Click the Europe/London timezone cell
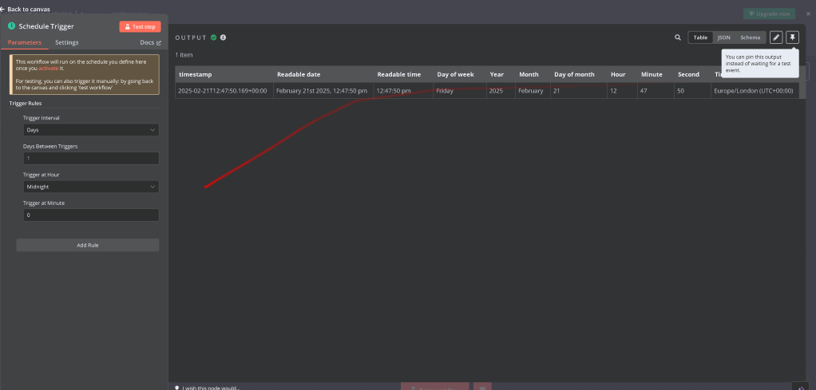Image resolution: width=816 pixels, height=390 pixels. click(x=754, y=90)
